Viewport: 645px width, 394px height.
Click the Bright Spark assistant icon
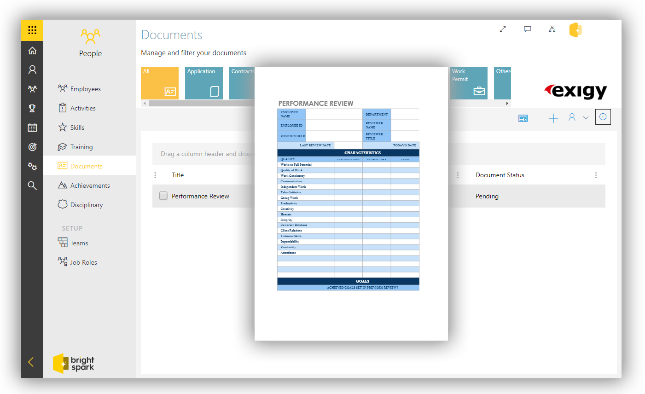tap(575, 30)
